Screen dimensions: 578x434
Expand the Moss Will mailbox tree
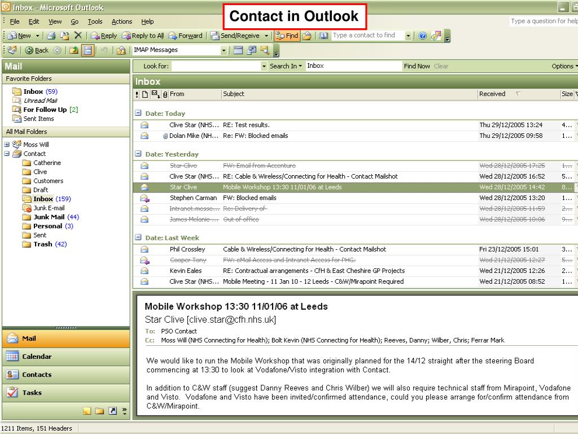7,144
